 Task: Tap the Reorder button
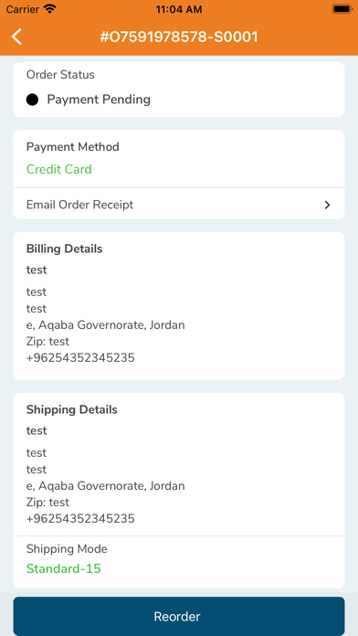coord(179,616)
